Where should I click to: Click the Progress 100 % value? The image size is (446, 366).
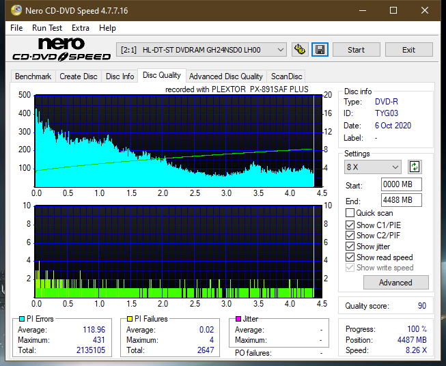coord(417,329)
